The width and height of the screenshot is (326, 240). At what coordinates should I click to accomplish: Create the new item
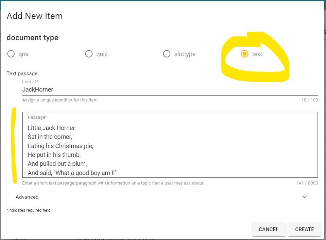click(304, 229)
